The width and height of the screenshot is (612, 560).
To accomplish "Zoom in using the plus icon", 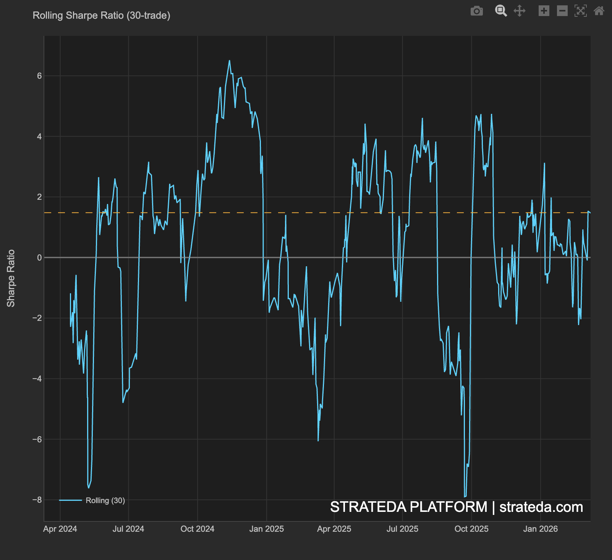I will click(x=544, y=11).
